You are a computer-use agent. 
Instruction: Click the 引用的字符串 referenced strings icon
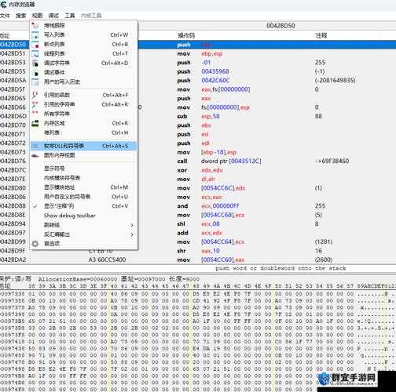click(35, 104)
